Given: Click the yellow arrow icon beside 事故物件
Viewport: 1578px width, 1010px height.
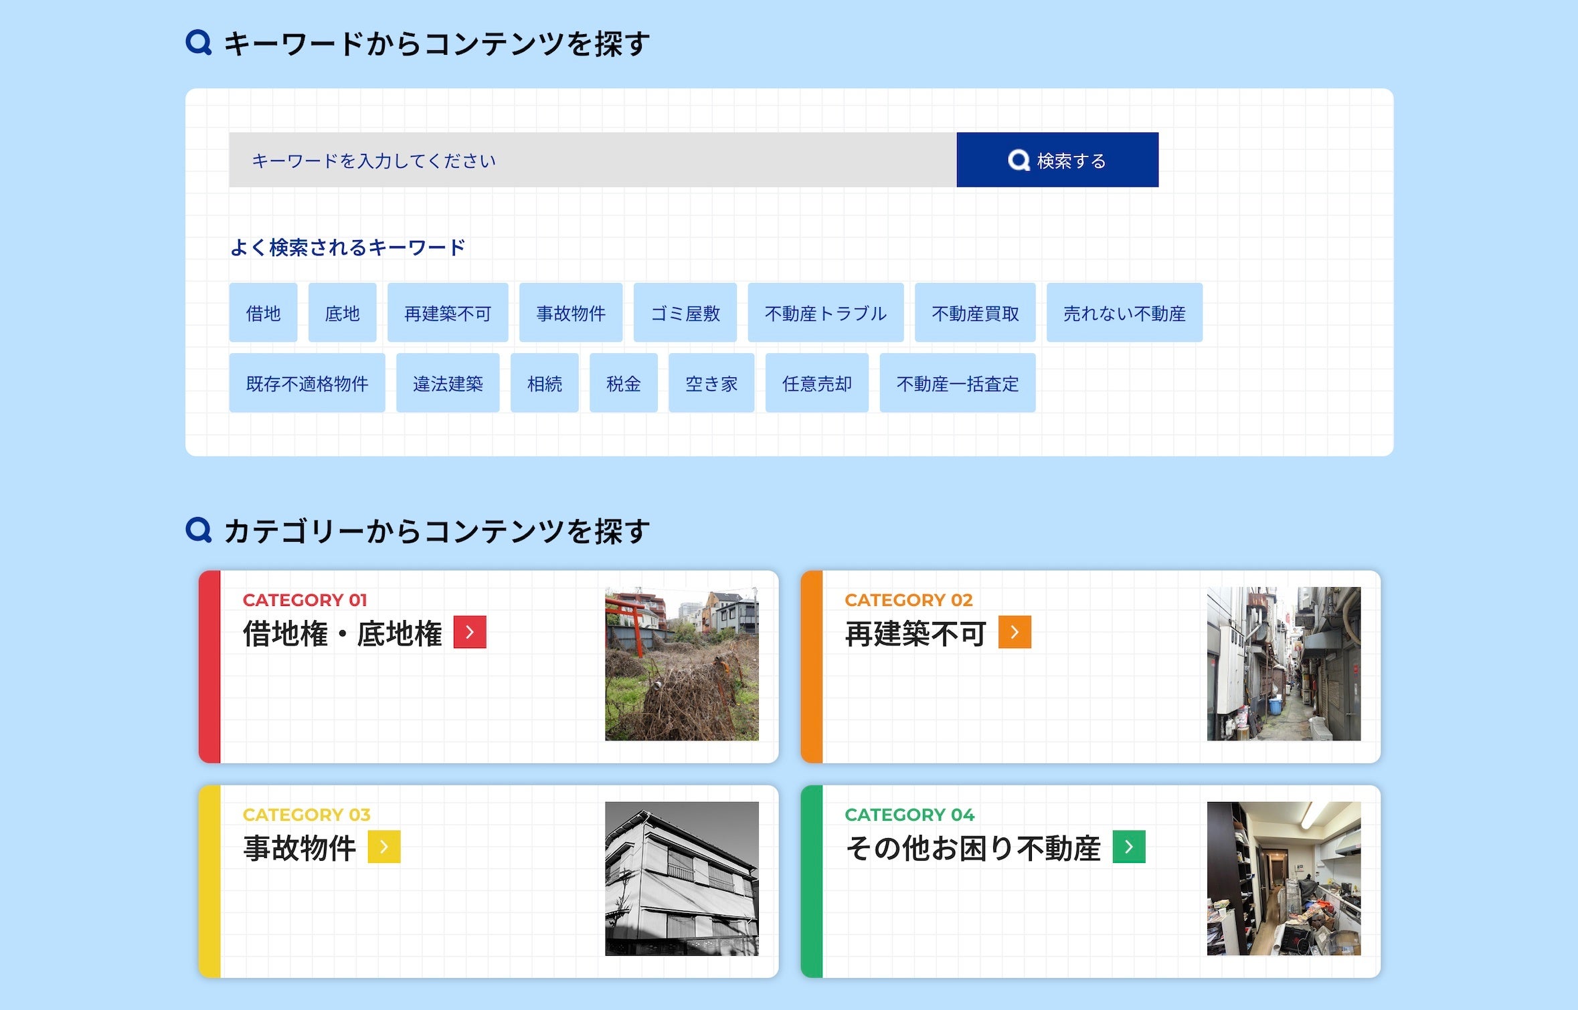Looking at the screenshot, I should coord(384,847).
